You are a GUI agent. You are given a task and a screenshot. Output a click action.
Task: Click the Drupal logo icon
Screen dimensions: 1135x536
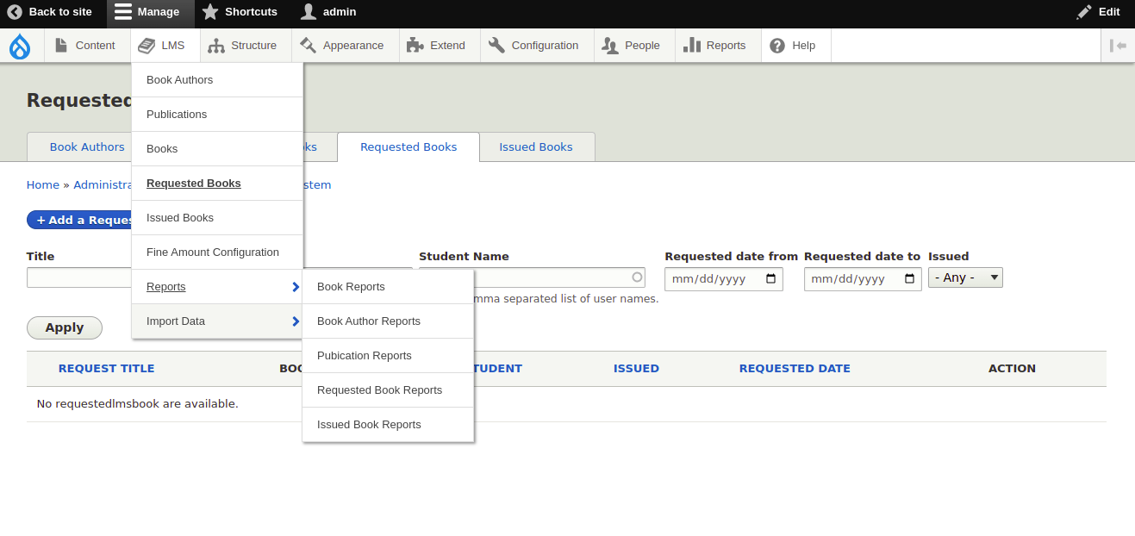click(x=20, y=45)
